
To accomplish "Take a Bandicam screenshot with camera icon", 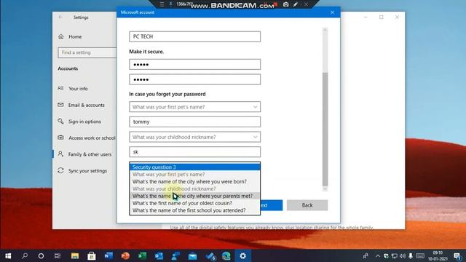I will pyautogui.click(x=285, y=4).
